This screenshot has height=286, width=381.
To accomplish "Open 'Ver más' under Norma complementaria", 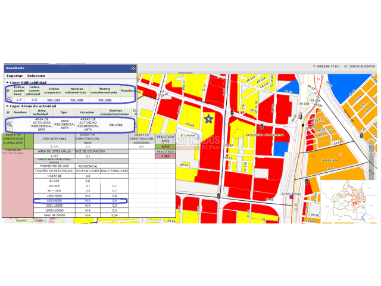I will pyautogui.click(x=105, y=100).
